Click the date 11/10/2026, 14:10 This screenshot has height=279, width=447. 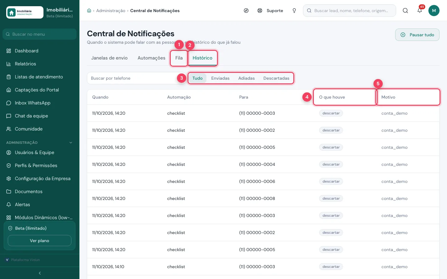[x=108, y=267]
